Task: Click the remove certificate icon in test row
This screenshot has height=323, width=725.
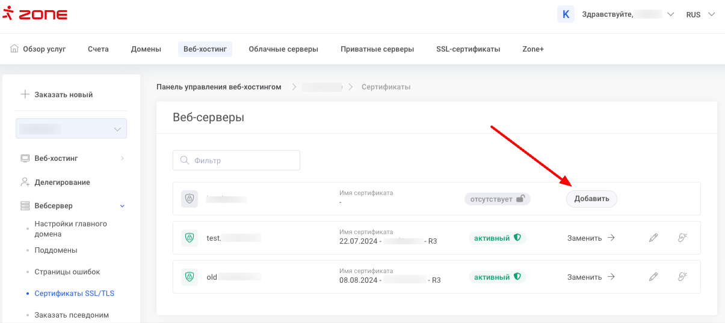Action: click(682, 238)
